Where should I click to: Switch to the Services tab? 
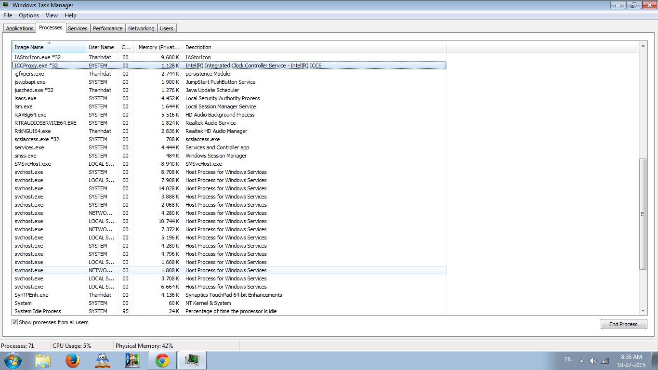(x=78, y=28)
